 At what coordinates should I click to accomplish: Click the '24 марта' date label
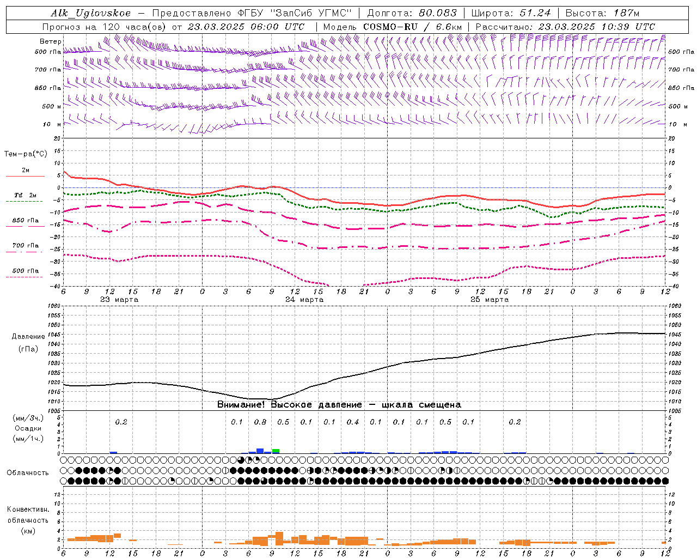coord(304,300)
